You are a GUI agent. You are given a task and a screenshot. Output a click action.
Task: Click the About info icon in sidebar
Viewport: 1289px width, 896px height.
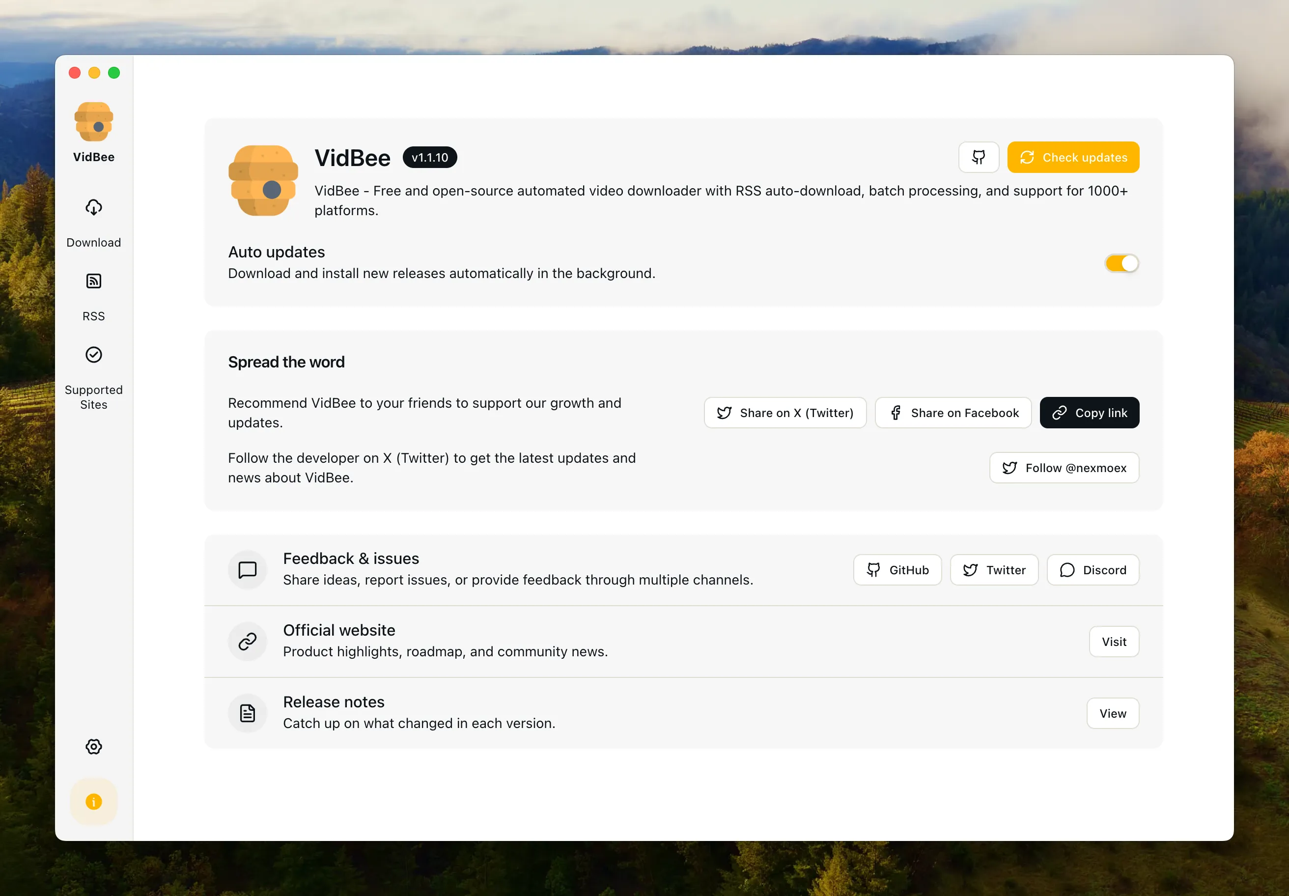click(x=94, y=801)
